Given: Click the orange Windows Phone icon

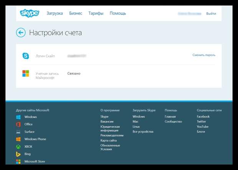Looking at the screenshot, I should [18, 139].
